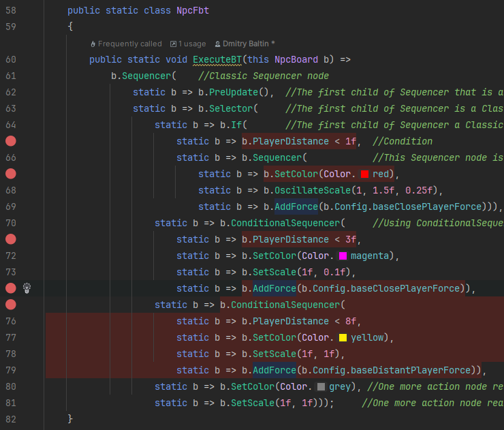Toggle the breakpoint on second ConditionalSequencer line
This screenshot has width=504, height=430.
pyautogui.click(x=11, y=305)
